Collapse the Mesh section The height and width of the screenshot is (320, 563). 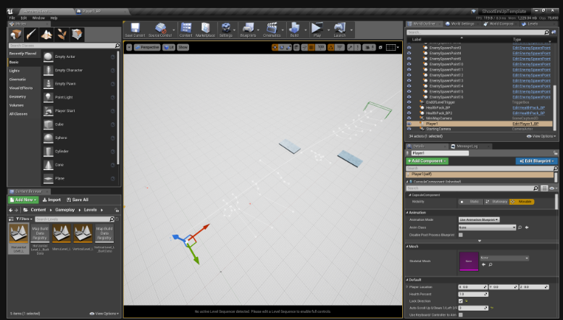(x=407, y=246)
